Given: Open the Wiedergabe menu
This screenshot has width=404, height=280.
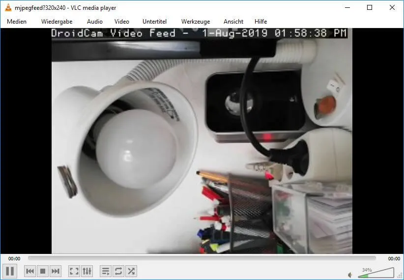Looking at the screenshot, I should click(x=57, y=22).
